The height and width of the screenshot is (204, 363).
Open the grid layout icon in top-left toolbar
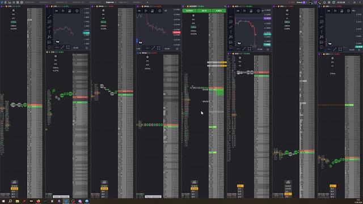22,2
